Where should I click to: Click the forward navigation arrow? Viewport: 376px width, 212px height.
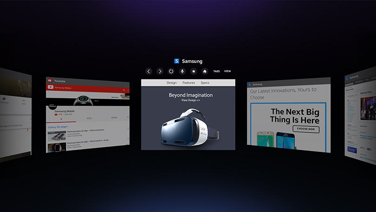click(160, 71)
